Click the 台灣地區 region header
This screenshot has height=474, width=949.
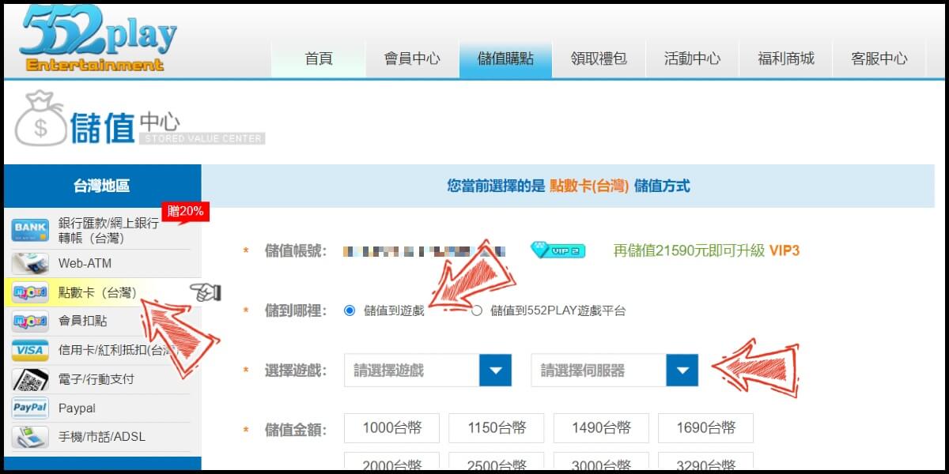tap(102, 186)
